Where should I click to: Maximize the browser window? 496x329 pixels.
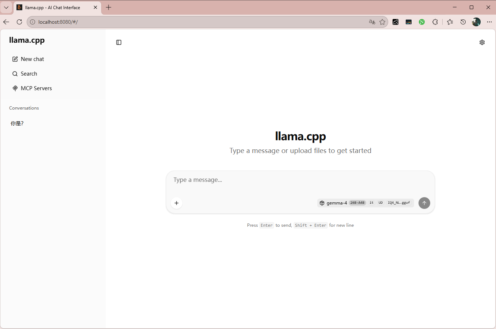click(x=472, y=7)
